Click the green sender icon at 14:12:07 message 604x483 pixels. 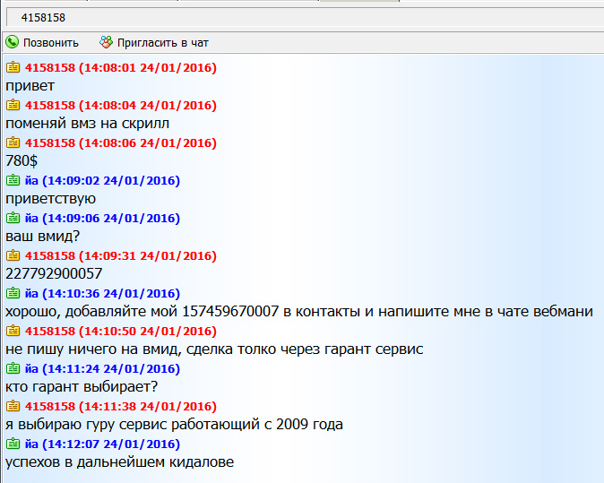point(13,444)
